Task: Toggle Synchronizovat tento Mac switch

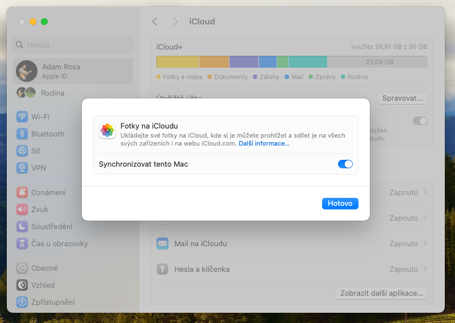Action: tap(345, 164)
